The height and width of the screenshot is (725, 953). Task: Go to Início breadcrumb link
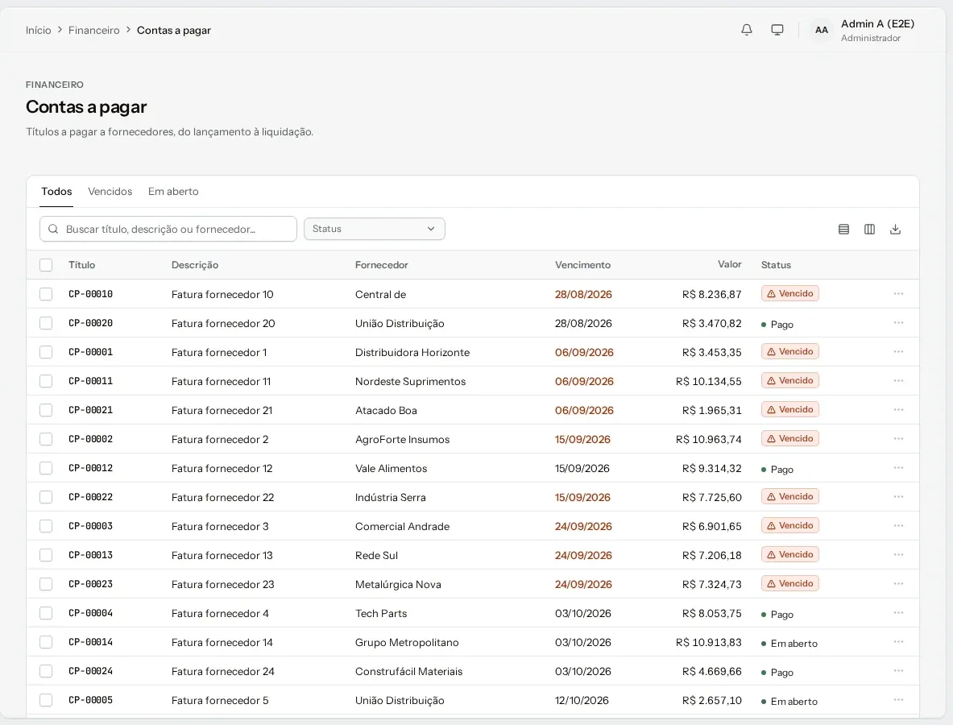(39, 31)
